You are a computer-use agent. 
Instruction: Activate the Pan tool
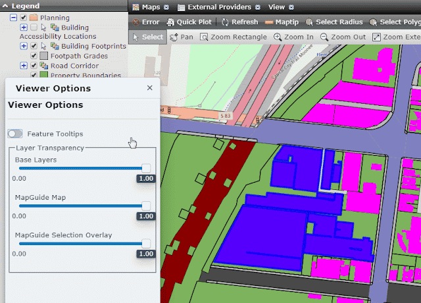182,37
